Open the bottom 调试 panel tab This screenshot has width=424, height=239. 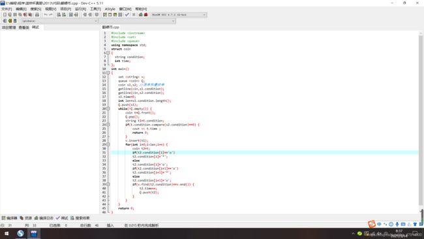tap(62, 218)
